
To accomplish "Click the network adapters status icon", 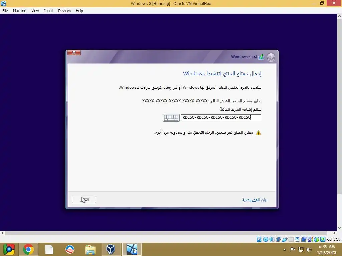I will point(278,239).
